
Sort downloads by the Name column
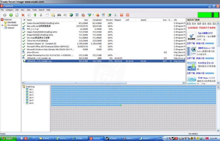(x=51, y=20)
